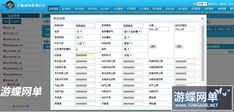Screen dimensions: 234x112
Task: Switch to the 资源管理 tab
Action: click(x=209, y=9)
